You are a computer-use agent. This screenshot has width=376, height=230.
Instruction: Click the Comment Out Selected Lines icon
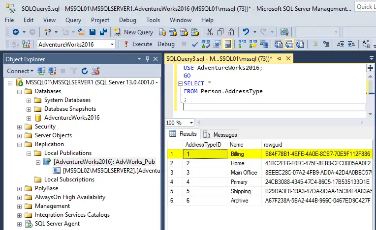coord(315,44)
